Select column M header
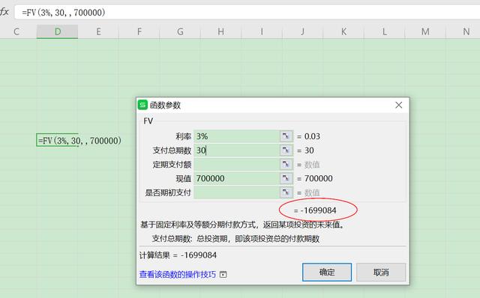480x298 pixels. click(x=425, y=31)
